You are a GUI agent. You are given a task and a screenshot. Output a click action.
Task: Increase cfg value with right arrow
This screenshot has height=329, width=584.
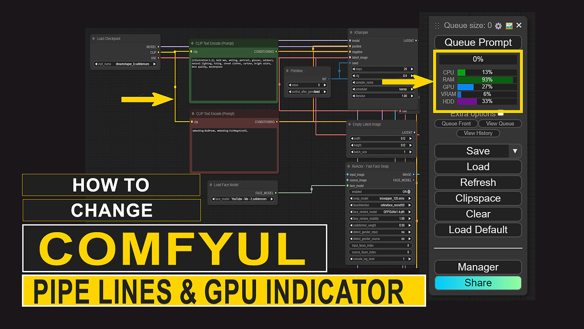pos(412,76)
